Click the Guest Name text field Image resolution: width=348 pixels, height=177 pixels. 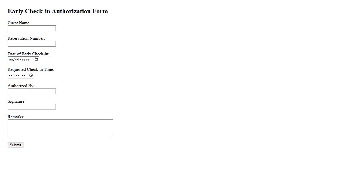click(x=32, y=28)
